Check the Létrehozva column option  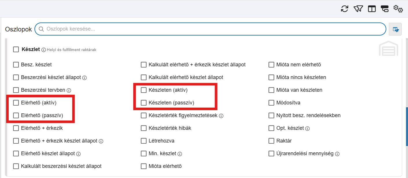click(x=144, y=141)
